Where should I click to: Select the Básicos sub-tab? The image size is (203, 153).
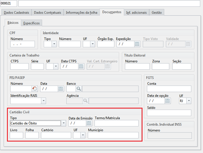tap(13, 23)
